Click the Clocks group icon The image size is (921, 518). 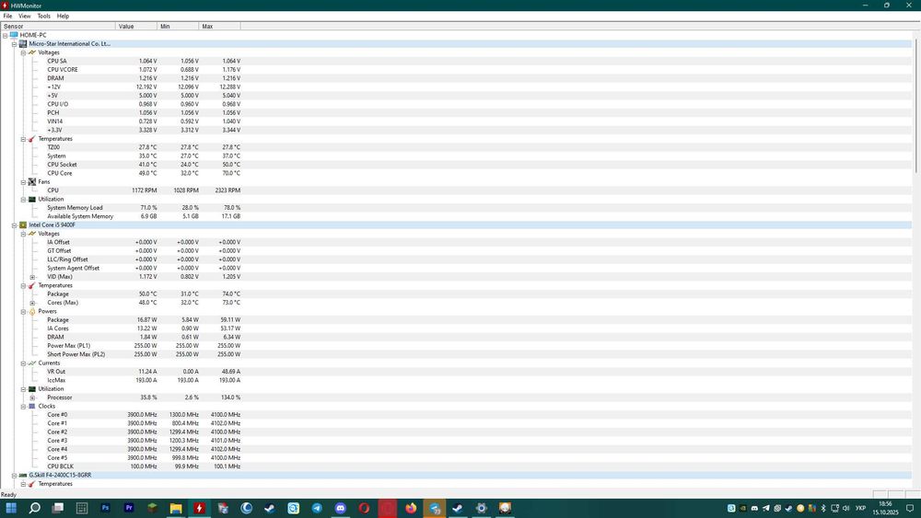click(x=32, y=406)
